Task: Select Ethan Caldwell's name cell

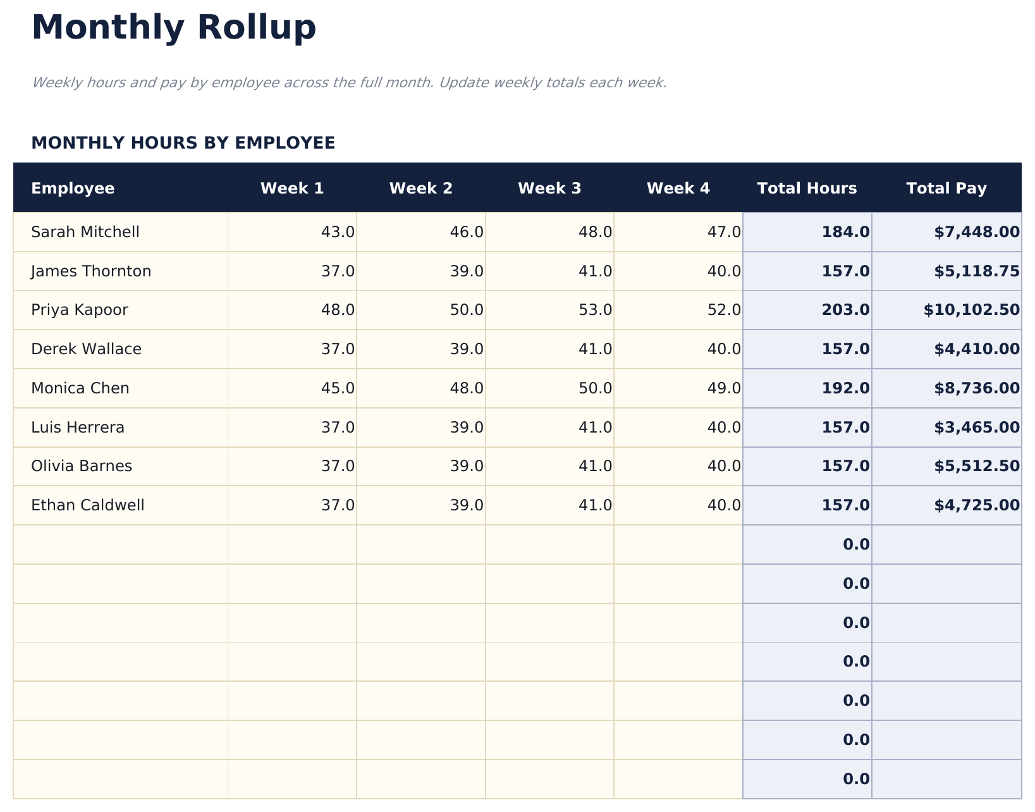Action: (x=88, y=505)
